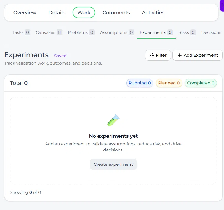
Task: Open the Risks sub-tab
Action: [187, 32]
